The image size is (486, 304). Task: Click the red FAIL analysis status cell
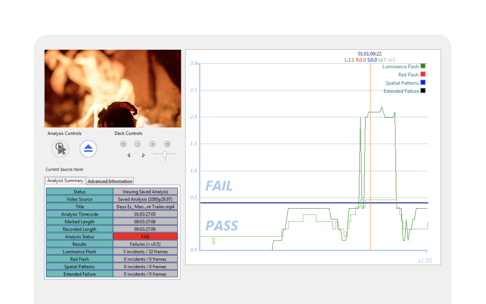point(145,236)
